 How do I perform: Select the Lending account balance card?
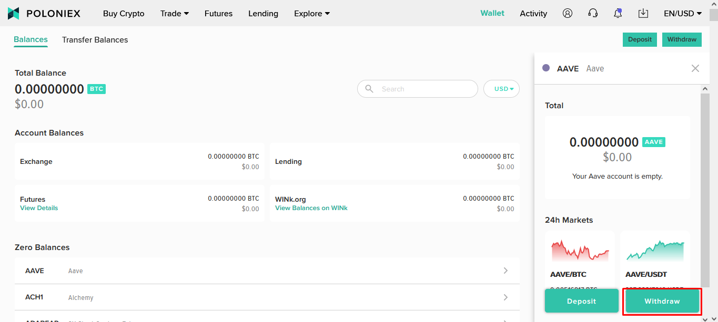395,161
